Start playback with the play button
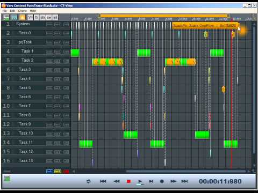 pos(140,181)
